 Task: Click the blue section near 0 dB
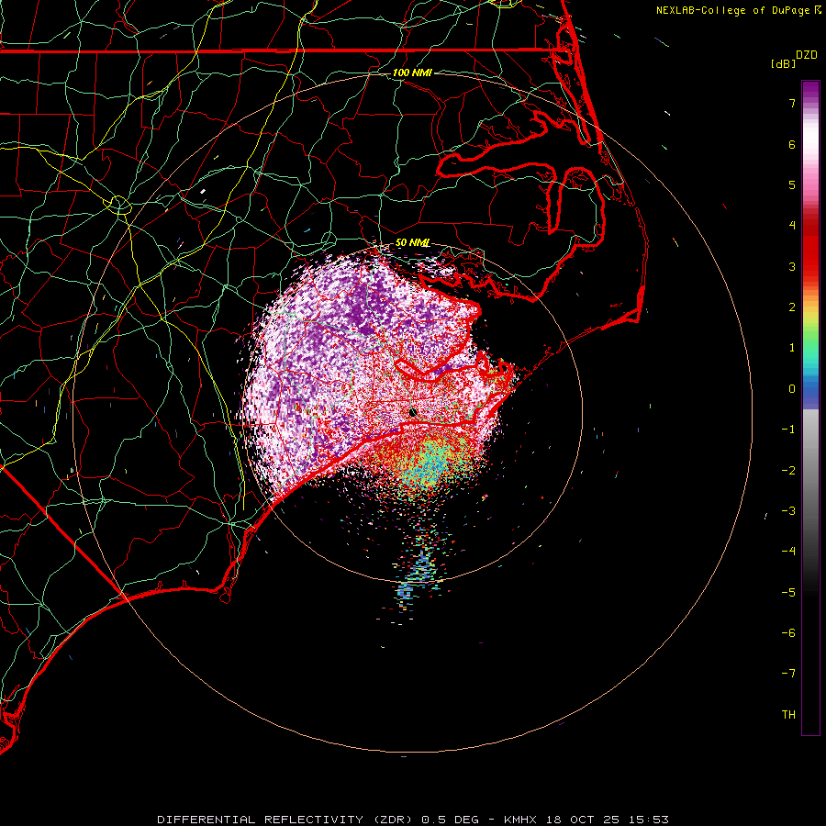click(x=810, y=391)
